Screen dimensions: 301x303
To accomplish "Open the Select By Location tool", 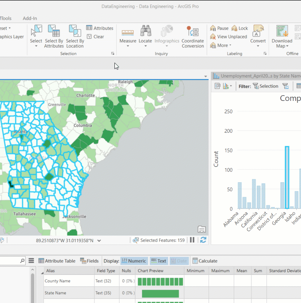I will point(75,36).
